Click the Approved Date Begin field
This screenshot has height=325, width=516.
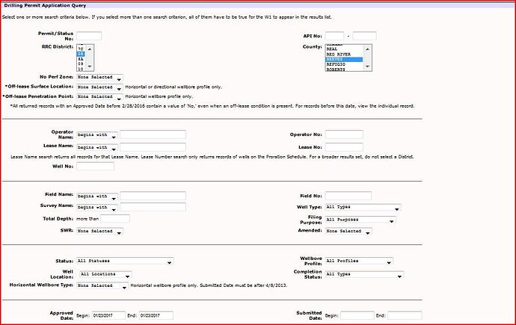click(108, 315)
